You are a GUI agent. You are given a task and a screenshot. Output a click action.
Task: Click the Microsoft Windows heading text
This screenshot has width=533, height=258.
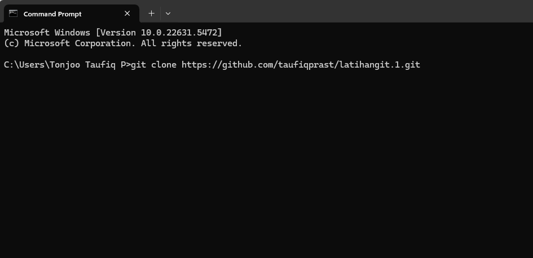47,33
